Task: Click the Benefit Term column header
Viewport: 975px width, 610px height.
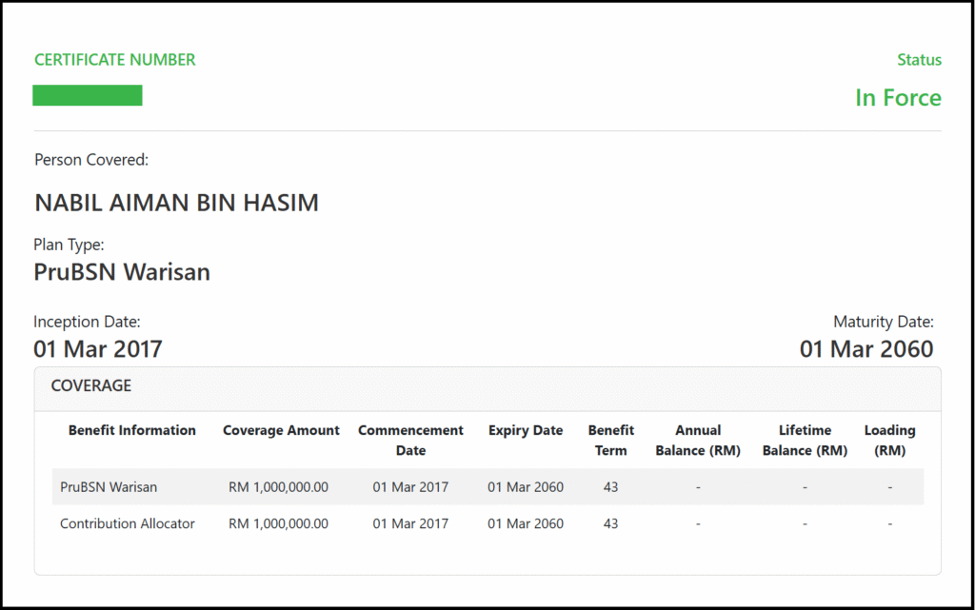Action: point(610,440)
